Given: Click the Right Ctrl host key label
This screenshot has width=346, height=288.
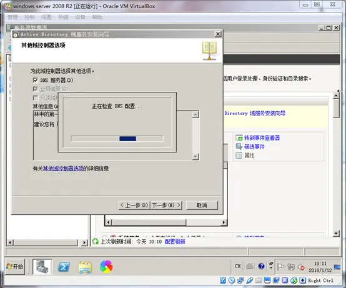Looking at the screenshot, I should (x=320, y=281).
